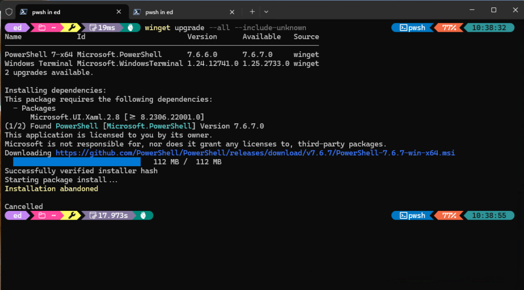The image size is (524, 290).
Task: Click the wrench icon in bottom prompt
Action: (x=72, y=215)
